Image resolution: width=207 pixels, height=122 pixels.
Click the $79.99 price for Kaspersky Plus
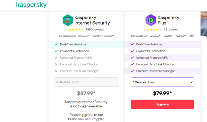[162, 93]
